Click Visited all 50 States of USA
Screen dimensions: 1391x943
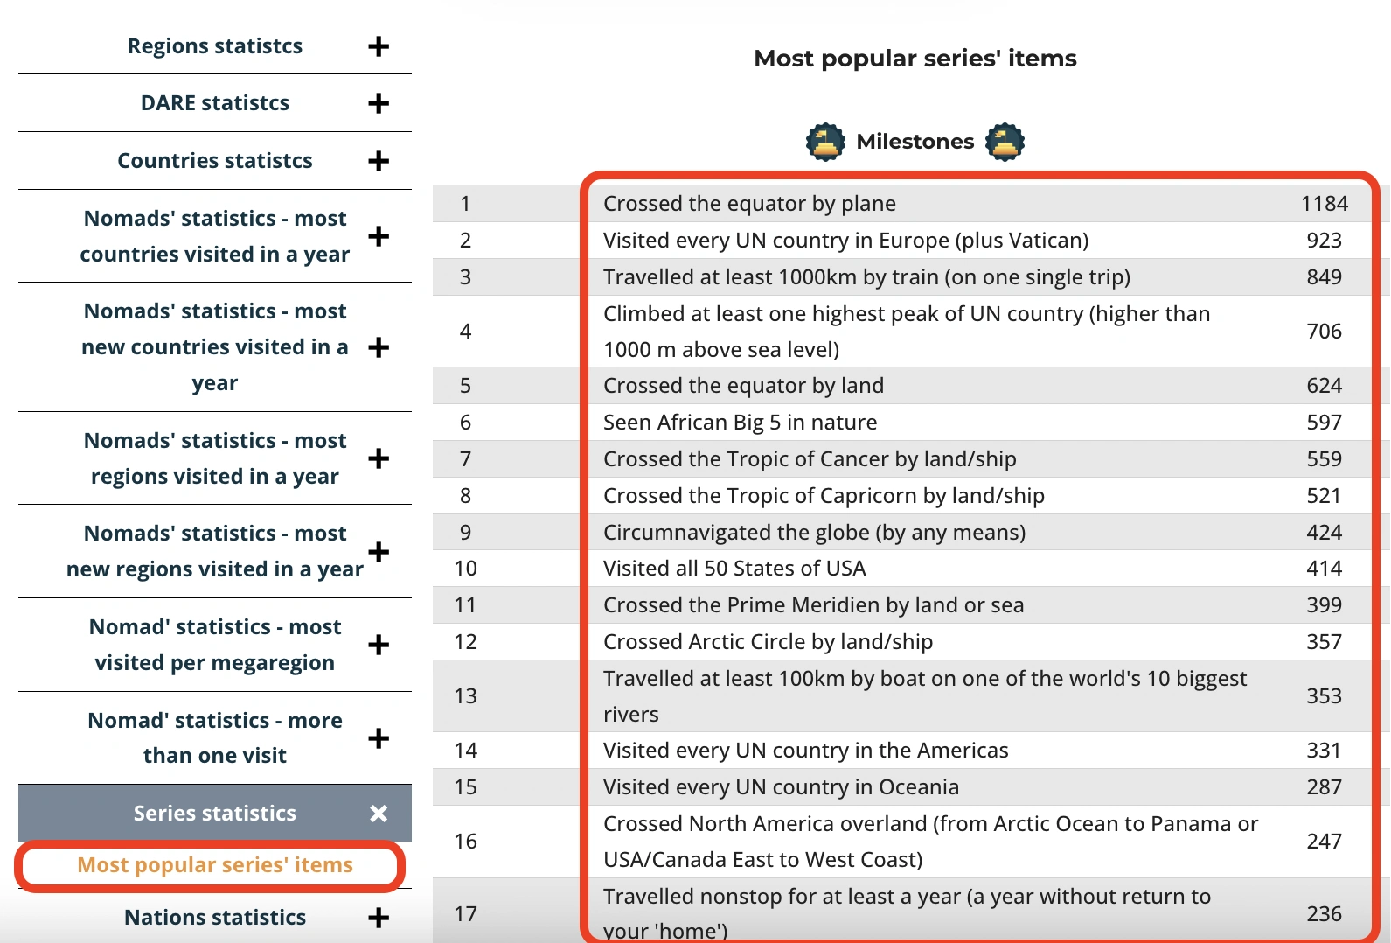pyautogui.click(x=734, y=569)
